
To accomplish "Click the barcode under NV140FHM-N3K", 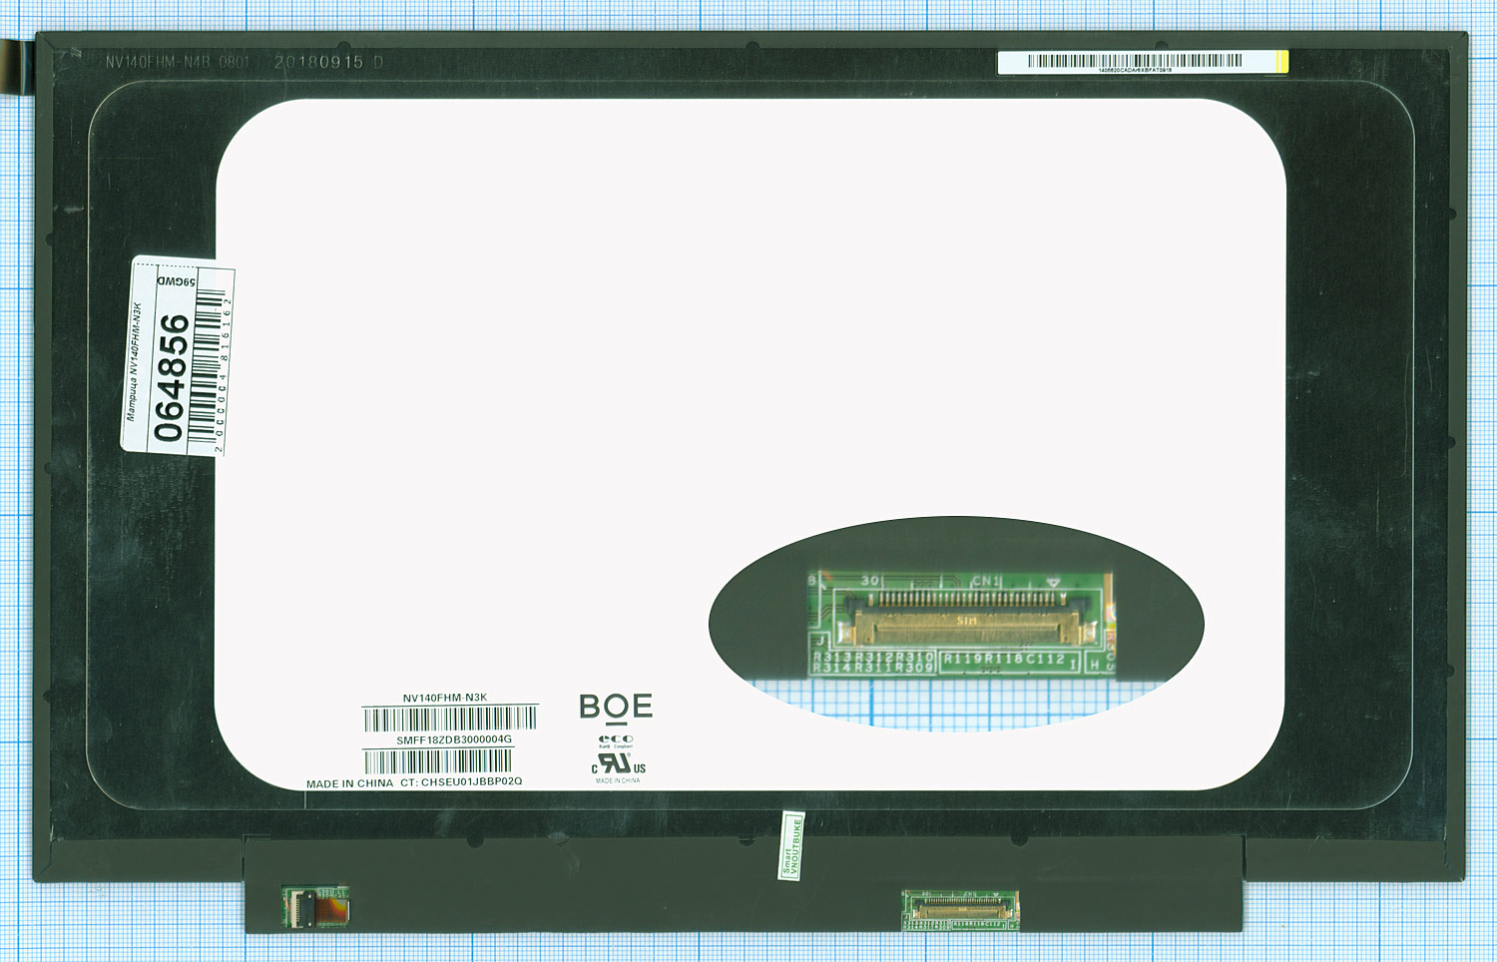I will pyautogui.click(x=450, y=719).
